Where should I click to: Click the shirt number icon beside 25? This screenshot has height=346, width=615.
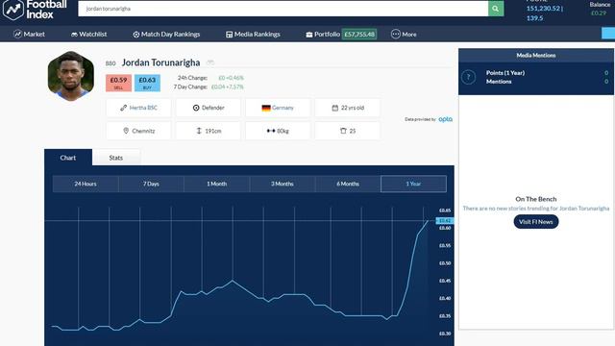343,131
